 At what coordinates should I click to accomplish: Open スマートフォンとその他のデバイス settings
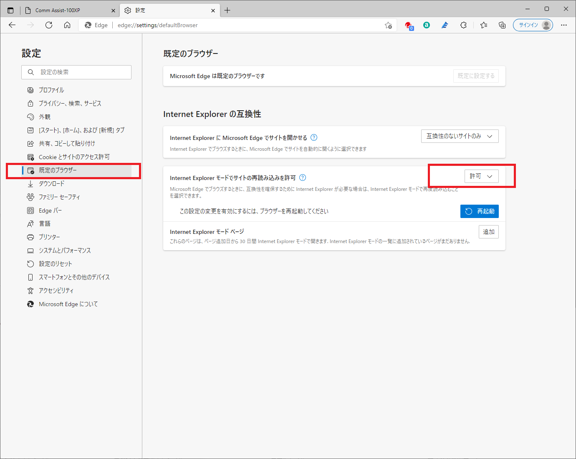(76, 277)
